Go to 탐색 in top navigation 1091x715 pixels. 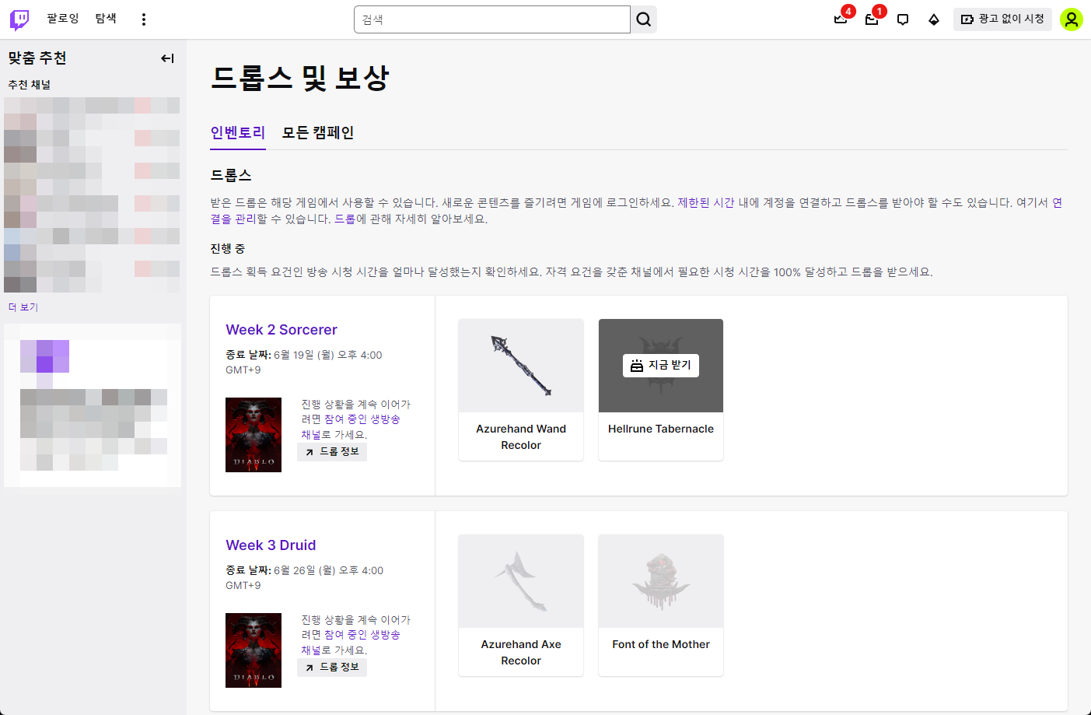tap(106, 19)
